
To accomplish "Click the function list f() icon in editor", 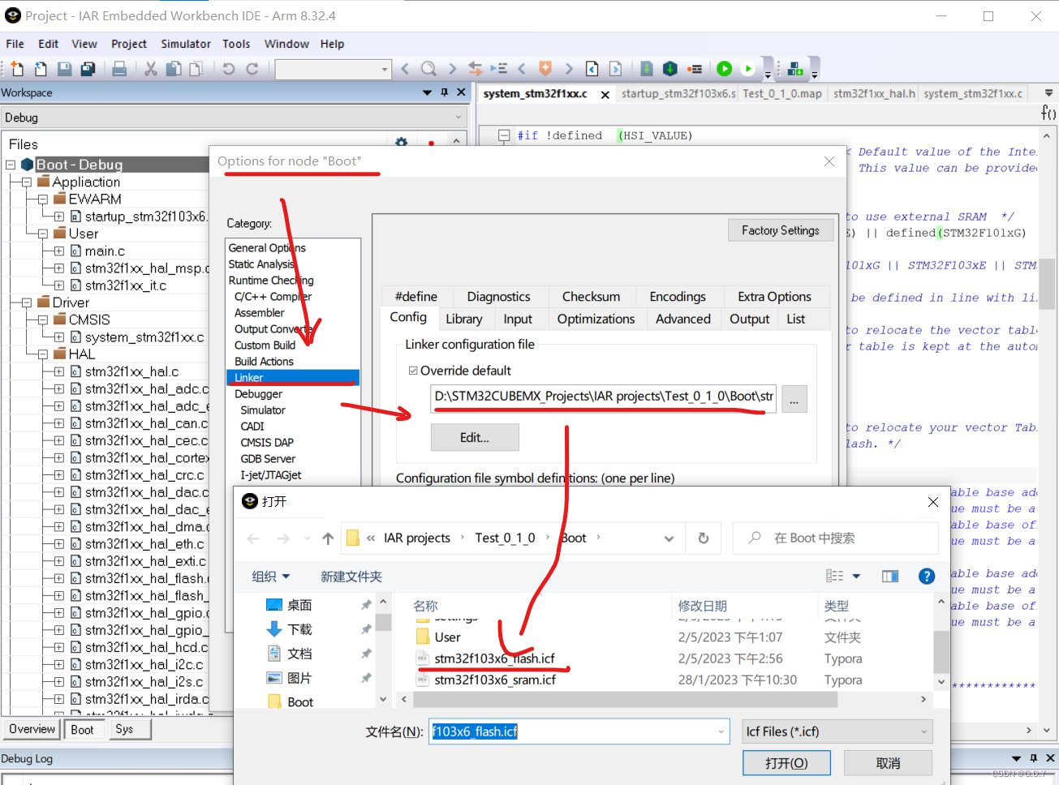I will pos(1048,113).
